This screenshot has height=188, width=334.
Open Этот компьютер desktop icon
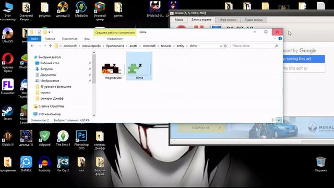pos(8,11)
